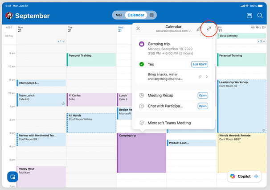
Task: Open the profile avatar next to September
Action: click(8, 16)
